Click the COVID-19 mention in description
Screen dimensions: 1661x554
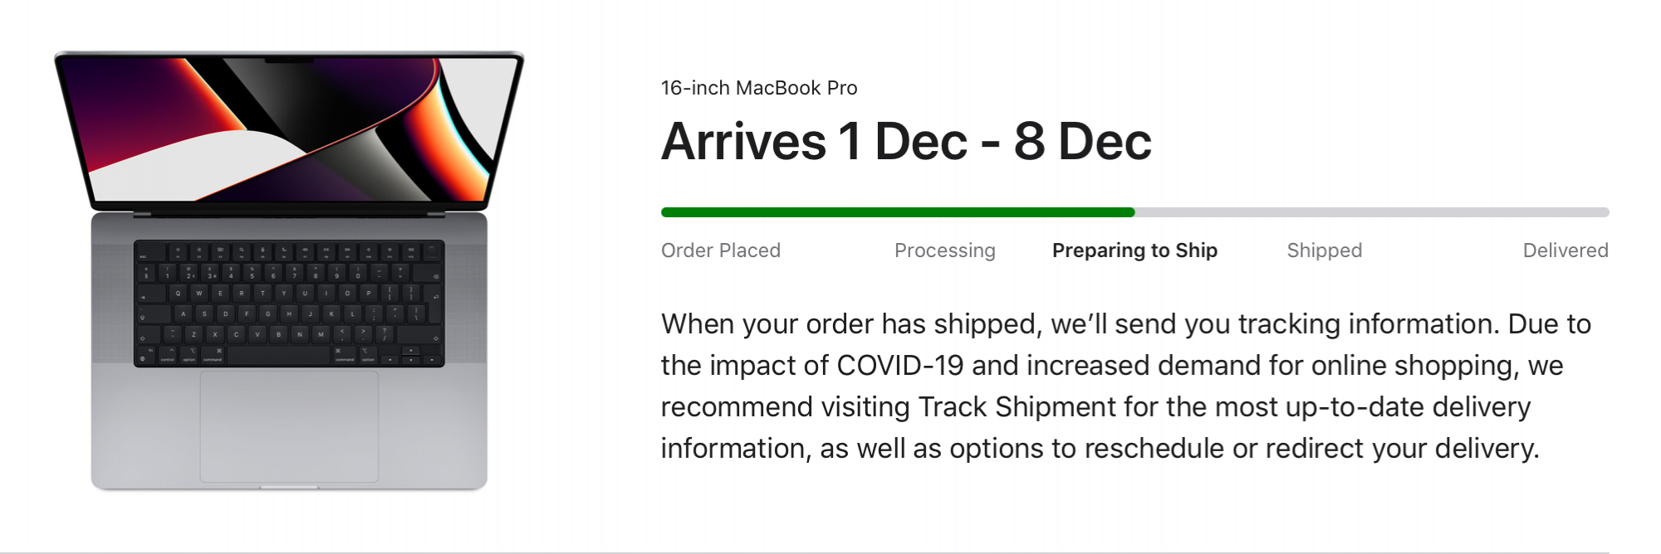tap(900, 366)
